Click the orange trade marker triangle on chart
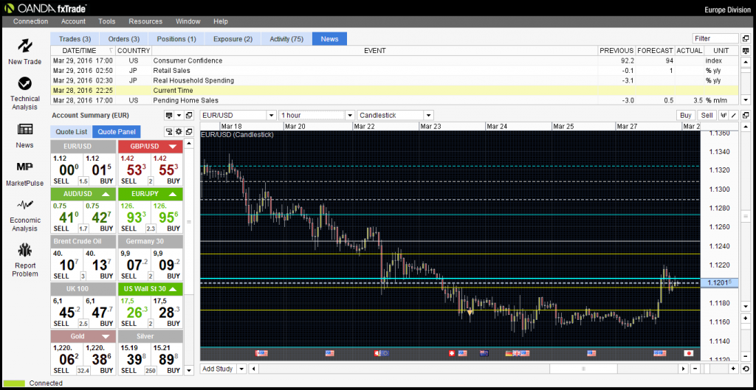 point(470,313)
